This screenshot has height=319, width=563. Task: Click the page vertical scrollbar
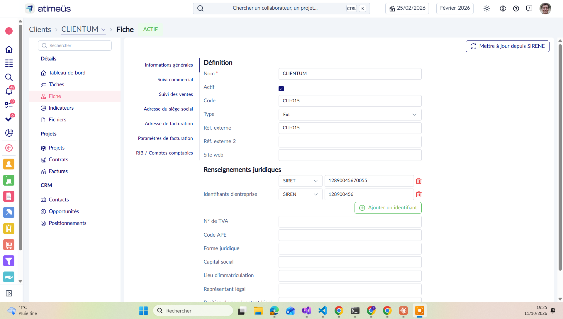pos(560,157)
